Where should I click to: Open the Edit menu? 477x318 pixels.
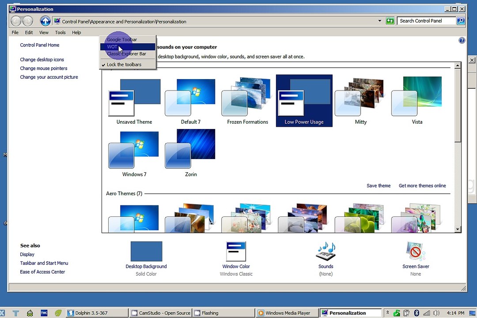tap(29, 33)
